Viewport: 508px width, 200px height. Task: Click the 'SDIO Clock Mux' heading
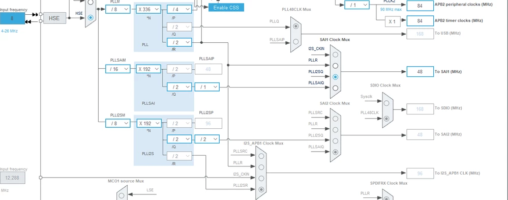point(385,85)
